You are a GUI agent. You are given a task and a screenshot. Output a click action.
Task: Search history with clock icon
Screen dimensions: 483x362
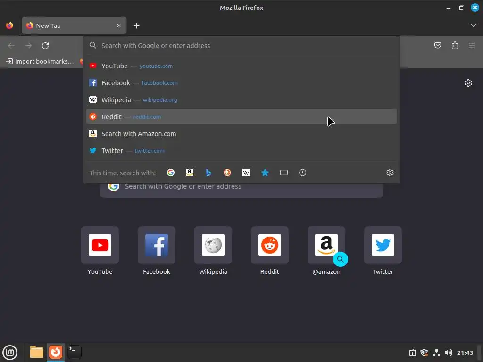(302, 173)
